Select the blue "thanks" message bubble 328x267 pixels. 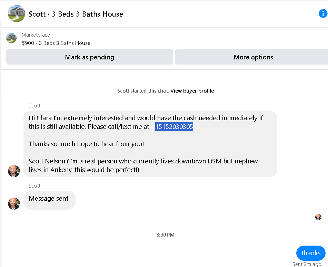pyautogui.click(x=310, y=253)
